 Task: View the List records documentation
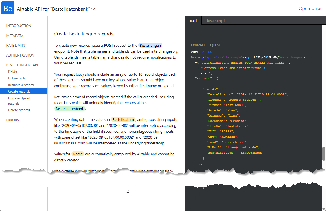(17, 78)
